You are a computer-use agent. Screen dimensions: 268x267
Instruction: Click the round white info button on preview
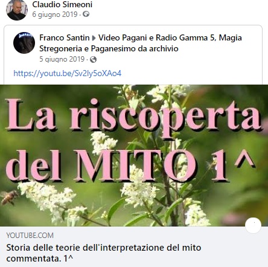[253, 225]
